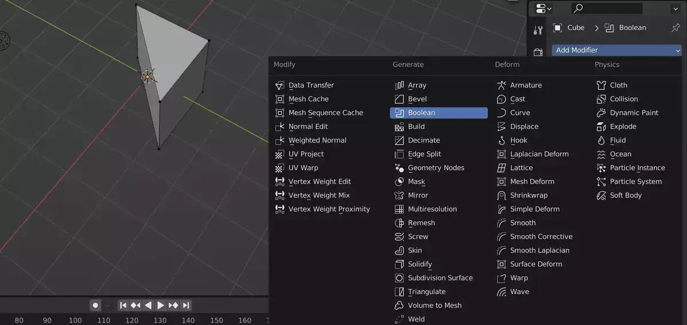
Task: Toggle the auto keying record button
Action: [x=96, y=306]
